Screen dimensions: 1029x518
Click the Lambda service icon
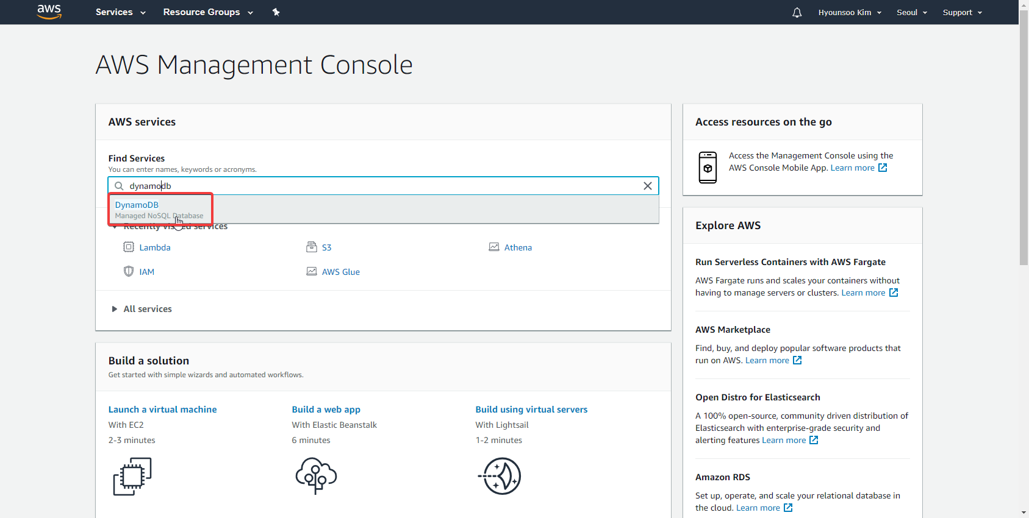[x=129, y=247]
